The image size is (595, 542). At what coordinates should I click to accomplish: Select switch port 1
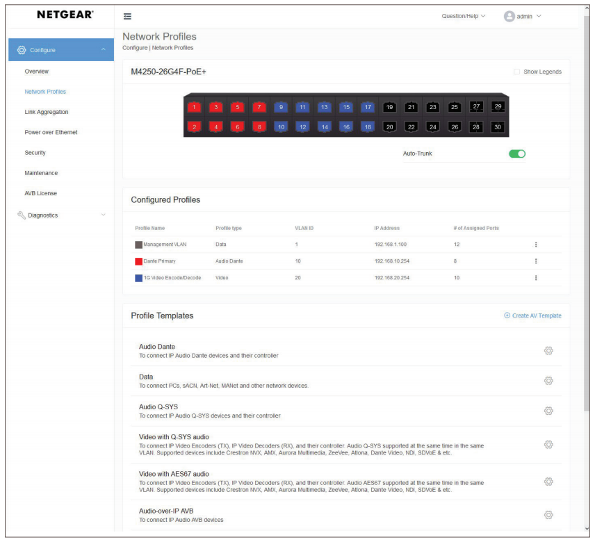[x=194, y=107]
